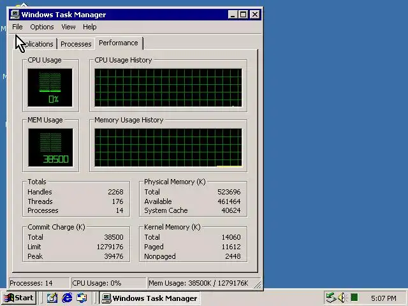Click the Physical Memory Total 523696

[x=229, y=192]
